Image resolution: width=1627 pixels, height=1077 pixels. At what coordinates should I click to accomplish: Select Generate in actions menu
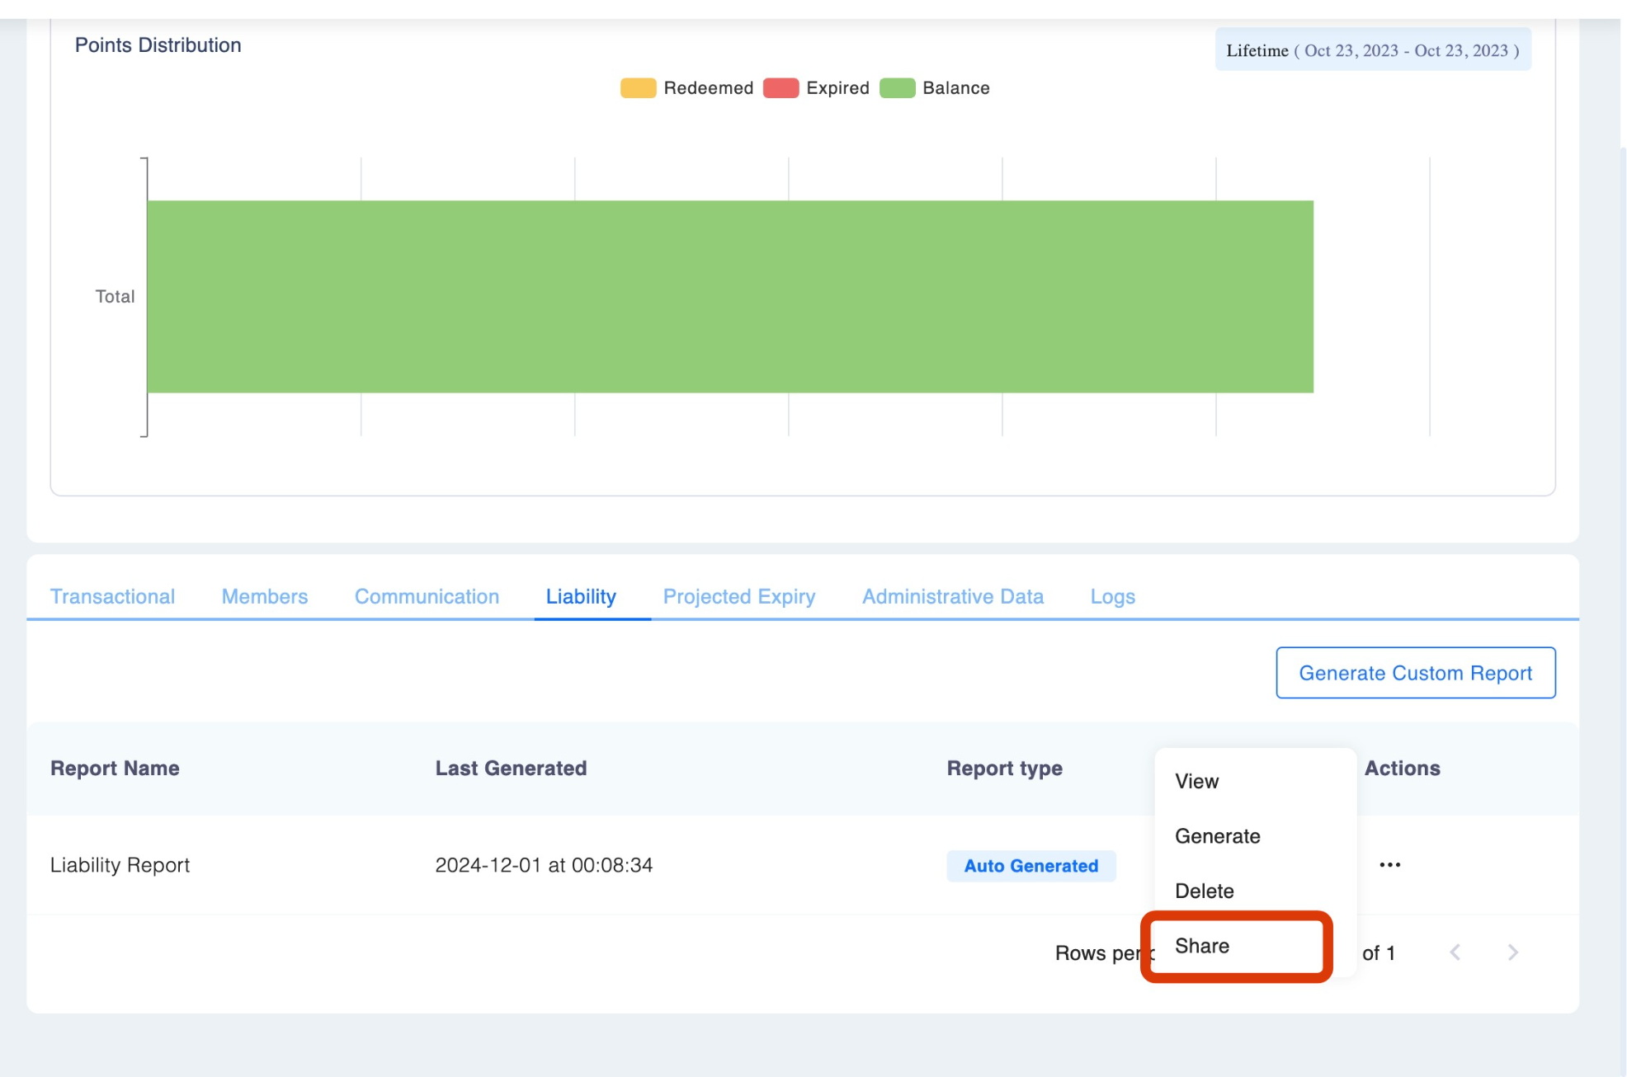point(1217,836)
